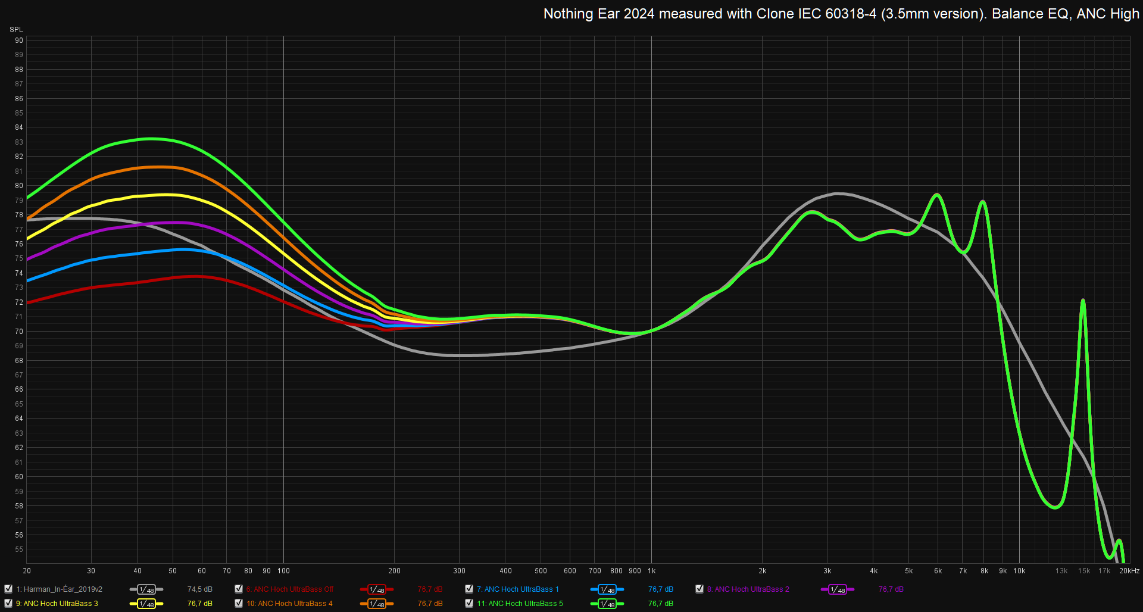Viewport: 1143px width, 612px height.
Task: Select the '9: ANC Hoch UltraBass 3' trace label
Action: 57,604
